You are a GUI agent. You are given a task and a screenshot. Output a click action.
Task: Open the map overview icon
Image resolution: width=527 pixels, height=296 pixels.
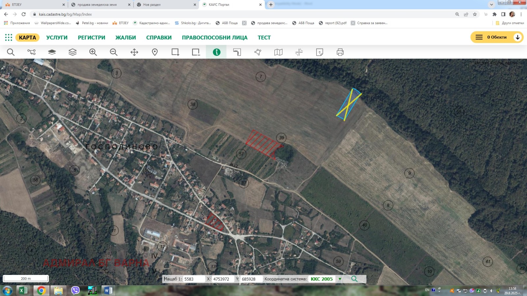[278, 52]
